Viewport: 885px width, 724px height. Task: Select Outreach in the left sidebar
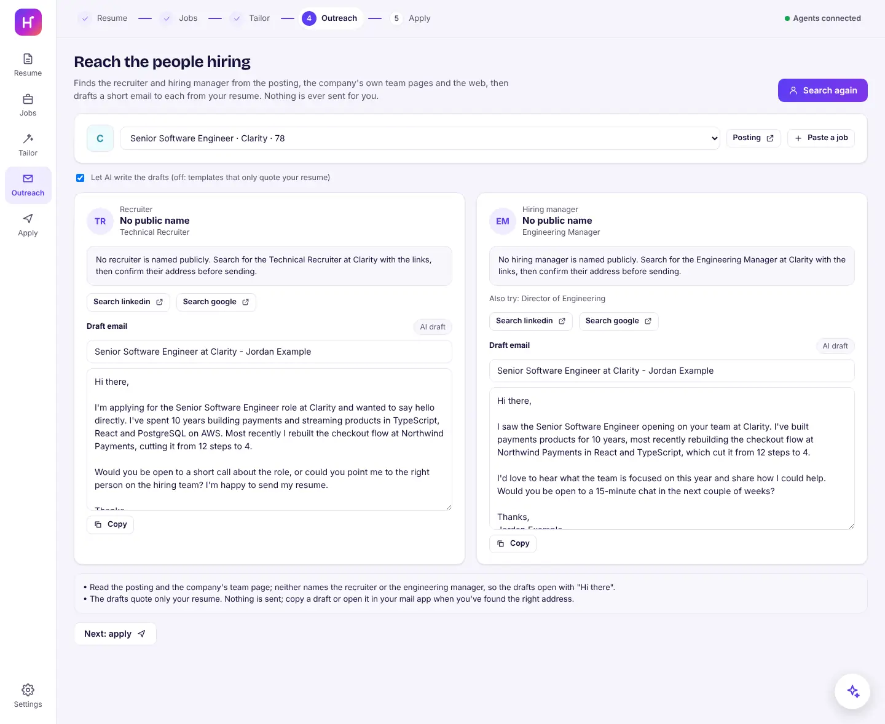click(x=28, y=185)
